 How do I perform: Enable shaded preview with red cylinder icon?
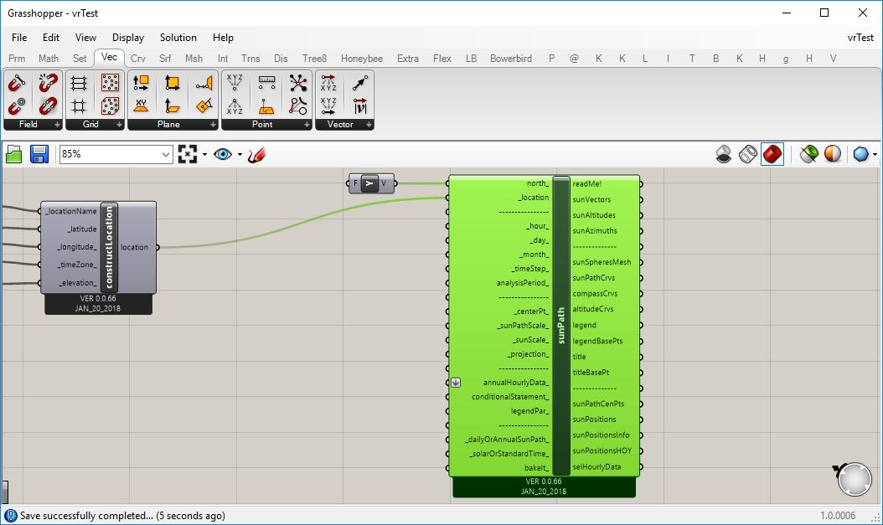tap(772, 154)
